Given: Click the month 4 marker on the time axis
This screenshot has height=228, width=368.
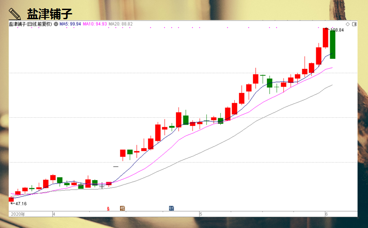Looking at the screenshot, I should click(x=54, y=214).
